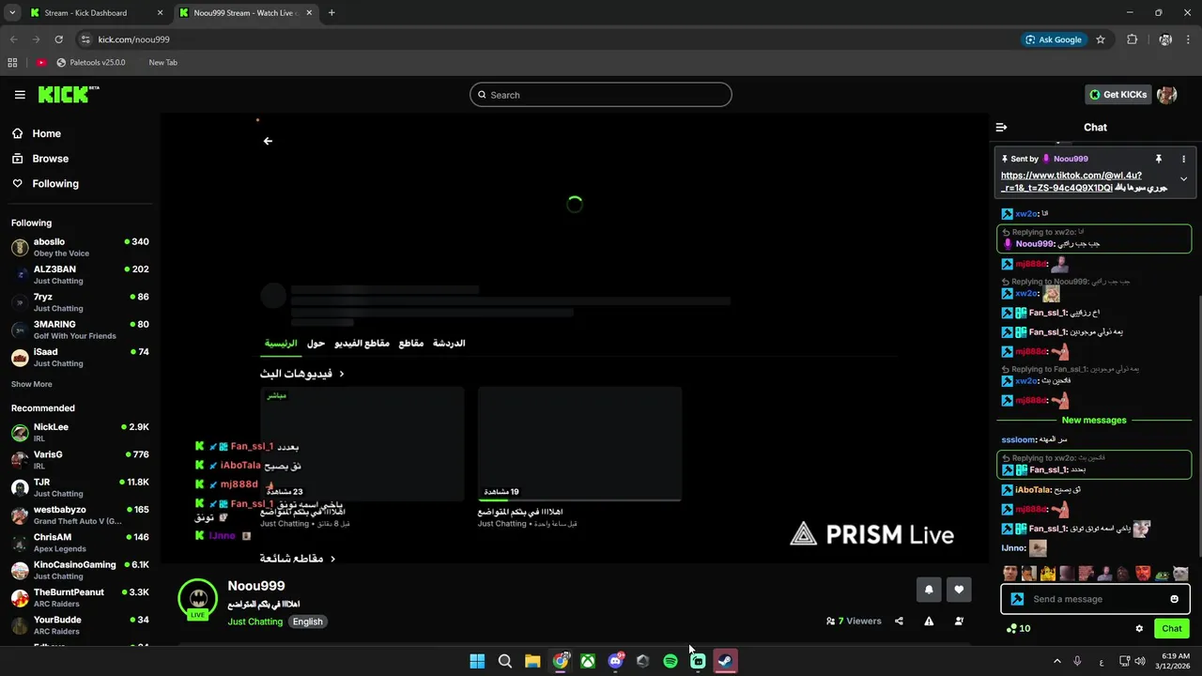
Task: Click Just Chatting category tag
Action: coord(254,622)
